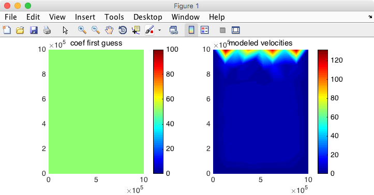Open the View menu

(57, 17)
